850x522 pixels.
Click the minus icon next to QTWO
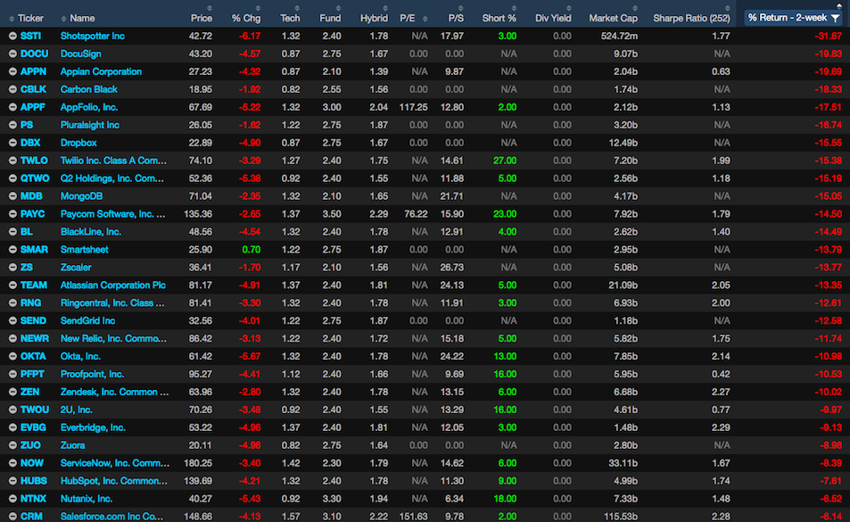pyautogui.click(x=12, y=178)
